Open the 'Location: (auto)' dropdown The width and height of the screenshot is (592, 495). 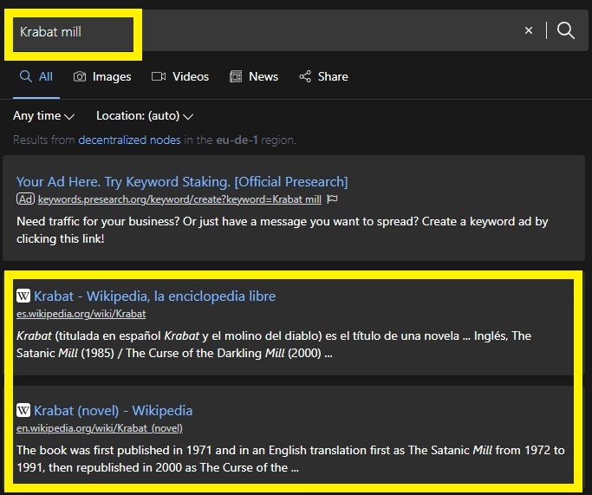(145, 116)
